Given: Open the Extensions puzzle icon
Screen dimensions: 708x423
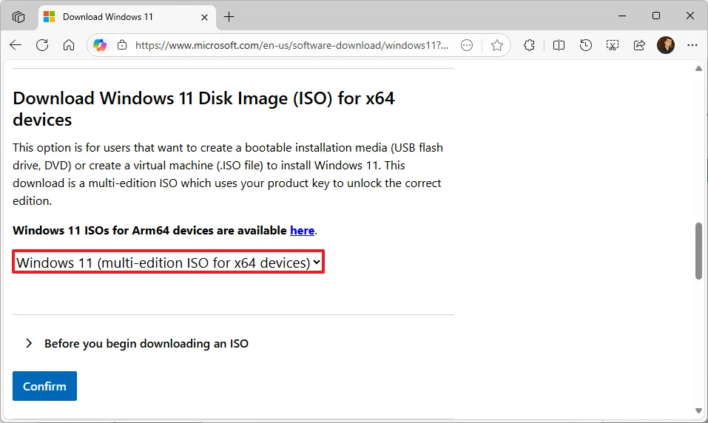Looking at the screenshot, I should click(x=529, y=45).
